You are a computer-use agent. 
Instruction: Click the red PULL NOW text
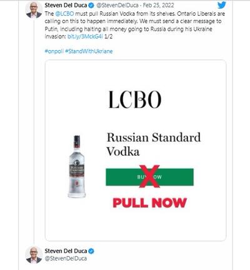[x=149, y=203]
